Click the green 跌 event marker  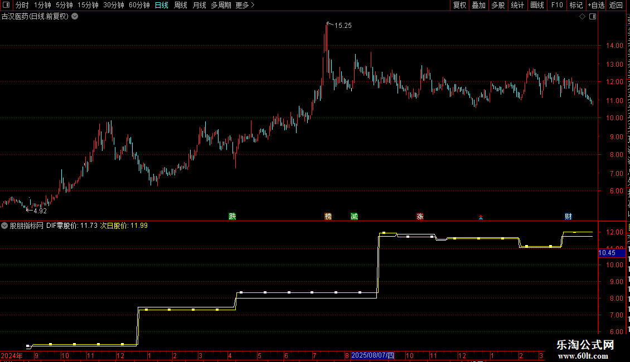click(x=232, y=216)
